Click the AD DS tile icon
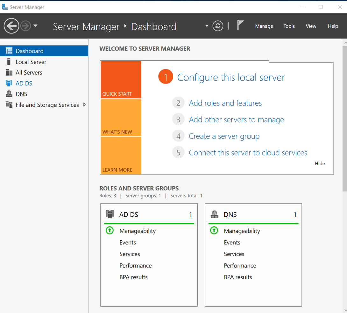 point(110,214)
